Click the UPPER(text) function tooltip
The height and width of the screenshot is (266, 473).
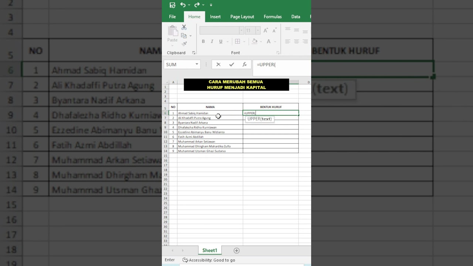[x=260, y=119]
